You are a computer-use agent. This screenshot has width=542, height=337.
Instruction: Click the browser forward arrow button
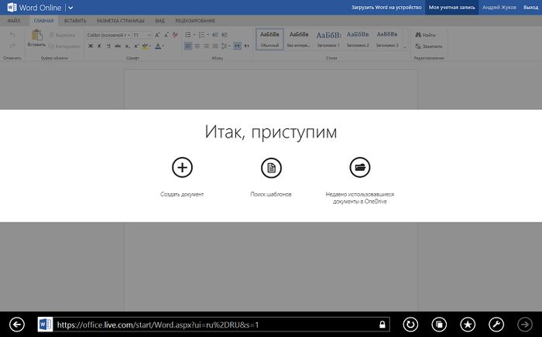525,325
